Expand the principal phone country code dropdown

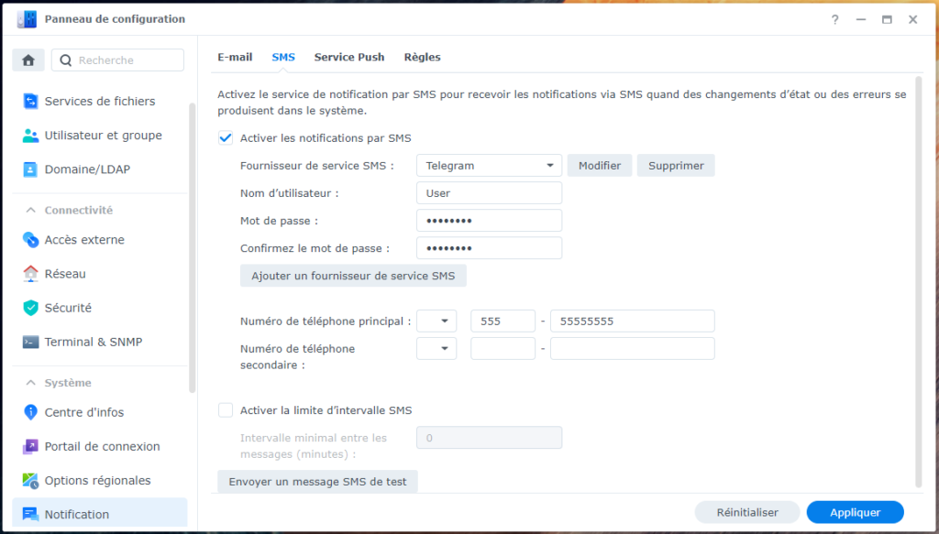point(436,321)
